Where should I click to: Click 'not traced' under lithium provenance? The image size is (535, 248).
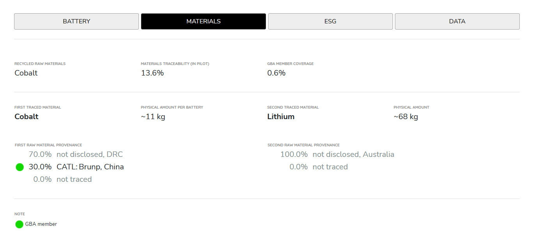coord(330,167)
